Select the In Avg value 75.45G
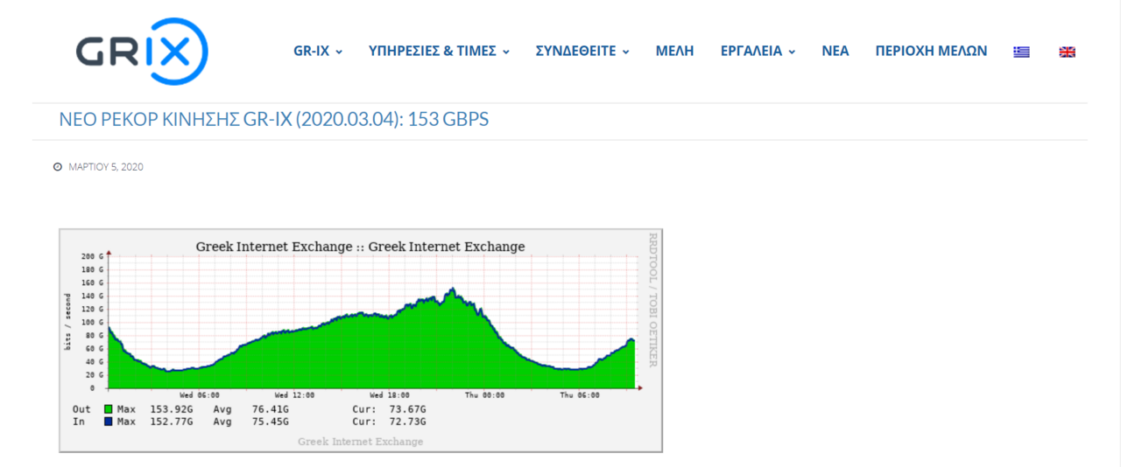 coord(271,422)
